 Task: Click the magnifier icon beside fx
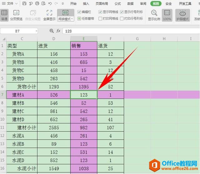tap(52, 31)
